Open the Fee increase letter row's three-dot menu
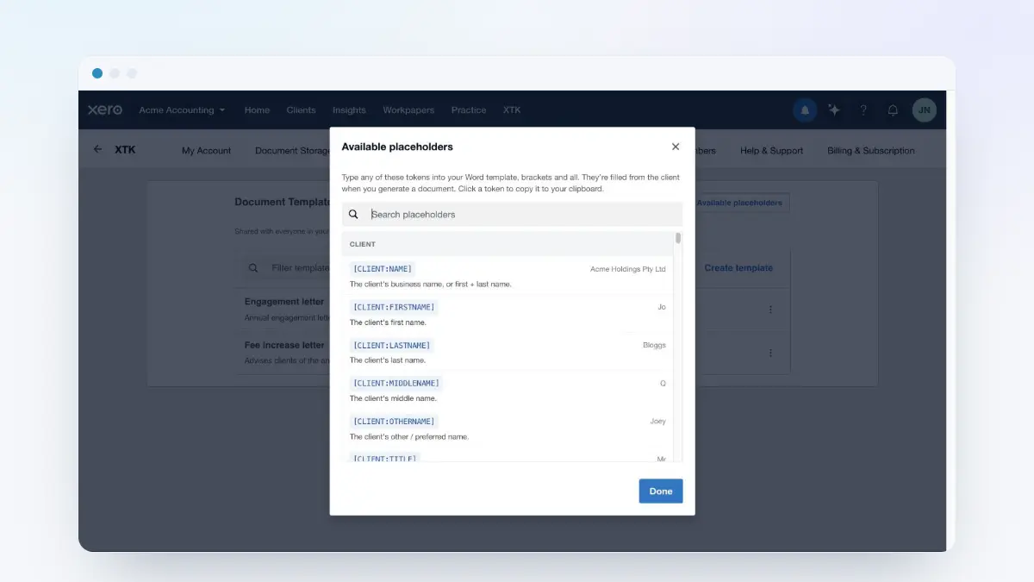1034x582 pixels. pyautogui.click(x=770, y=353)
